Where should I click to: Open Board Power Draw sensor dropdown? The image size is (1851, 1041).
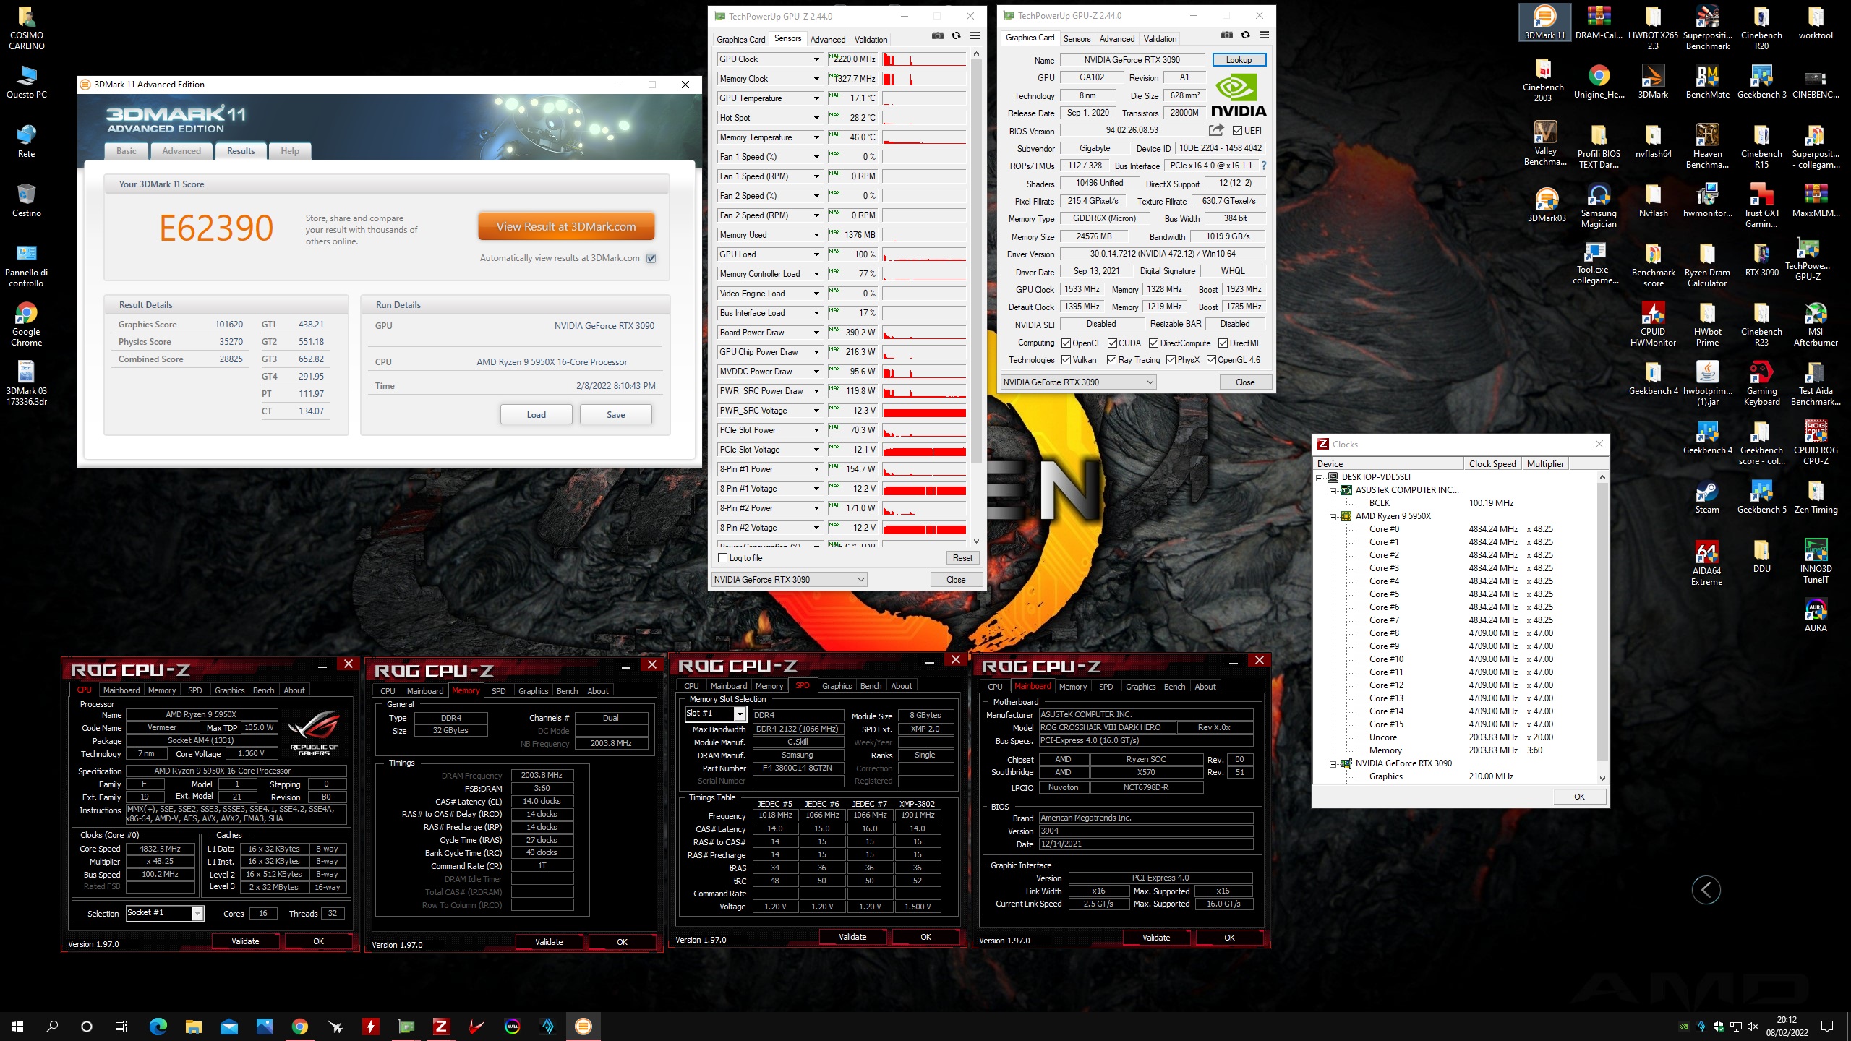tap(816, 333)
